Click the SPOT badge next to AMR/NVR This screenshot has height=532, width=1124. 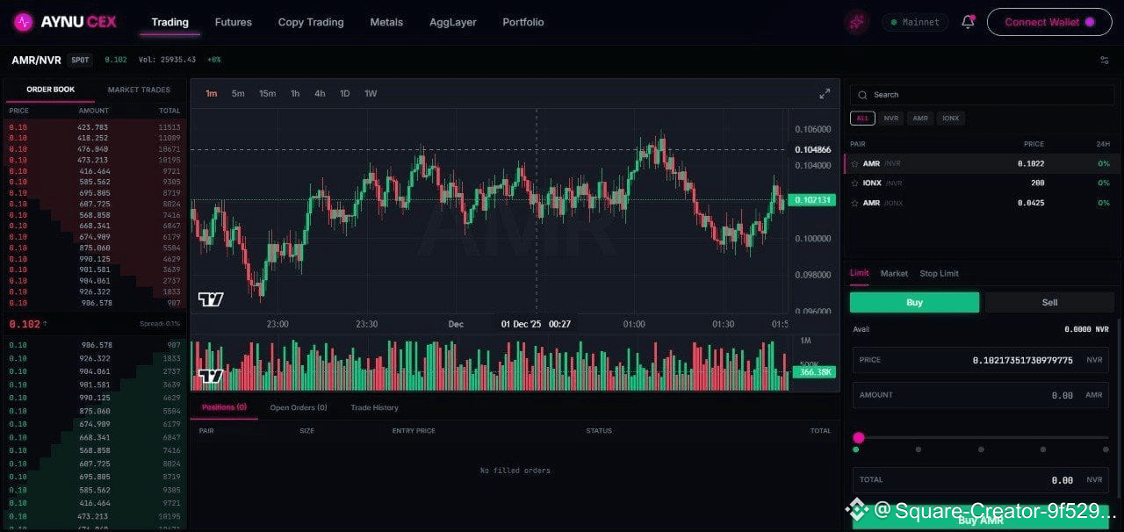click(x=80, y=60)
